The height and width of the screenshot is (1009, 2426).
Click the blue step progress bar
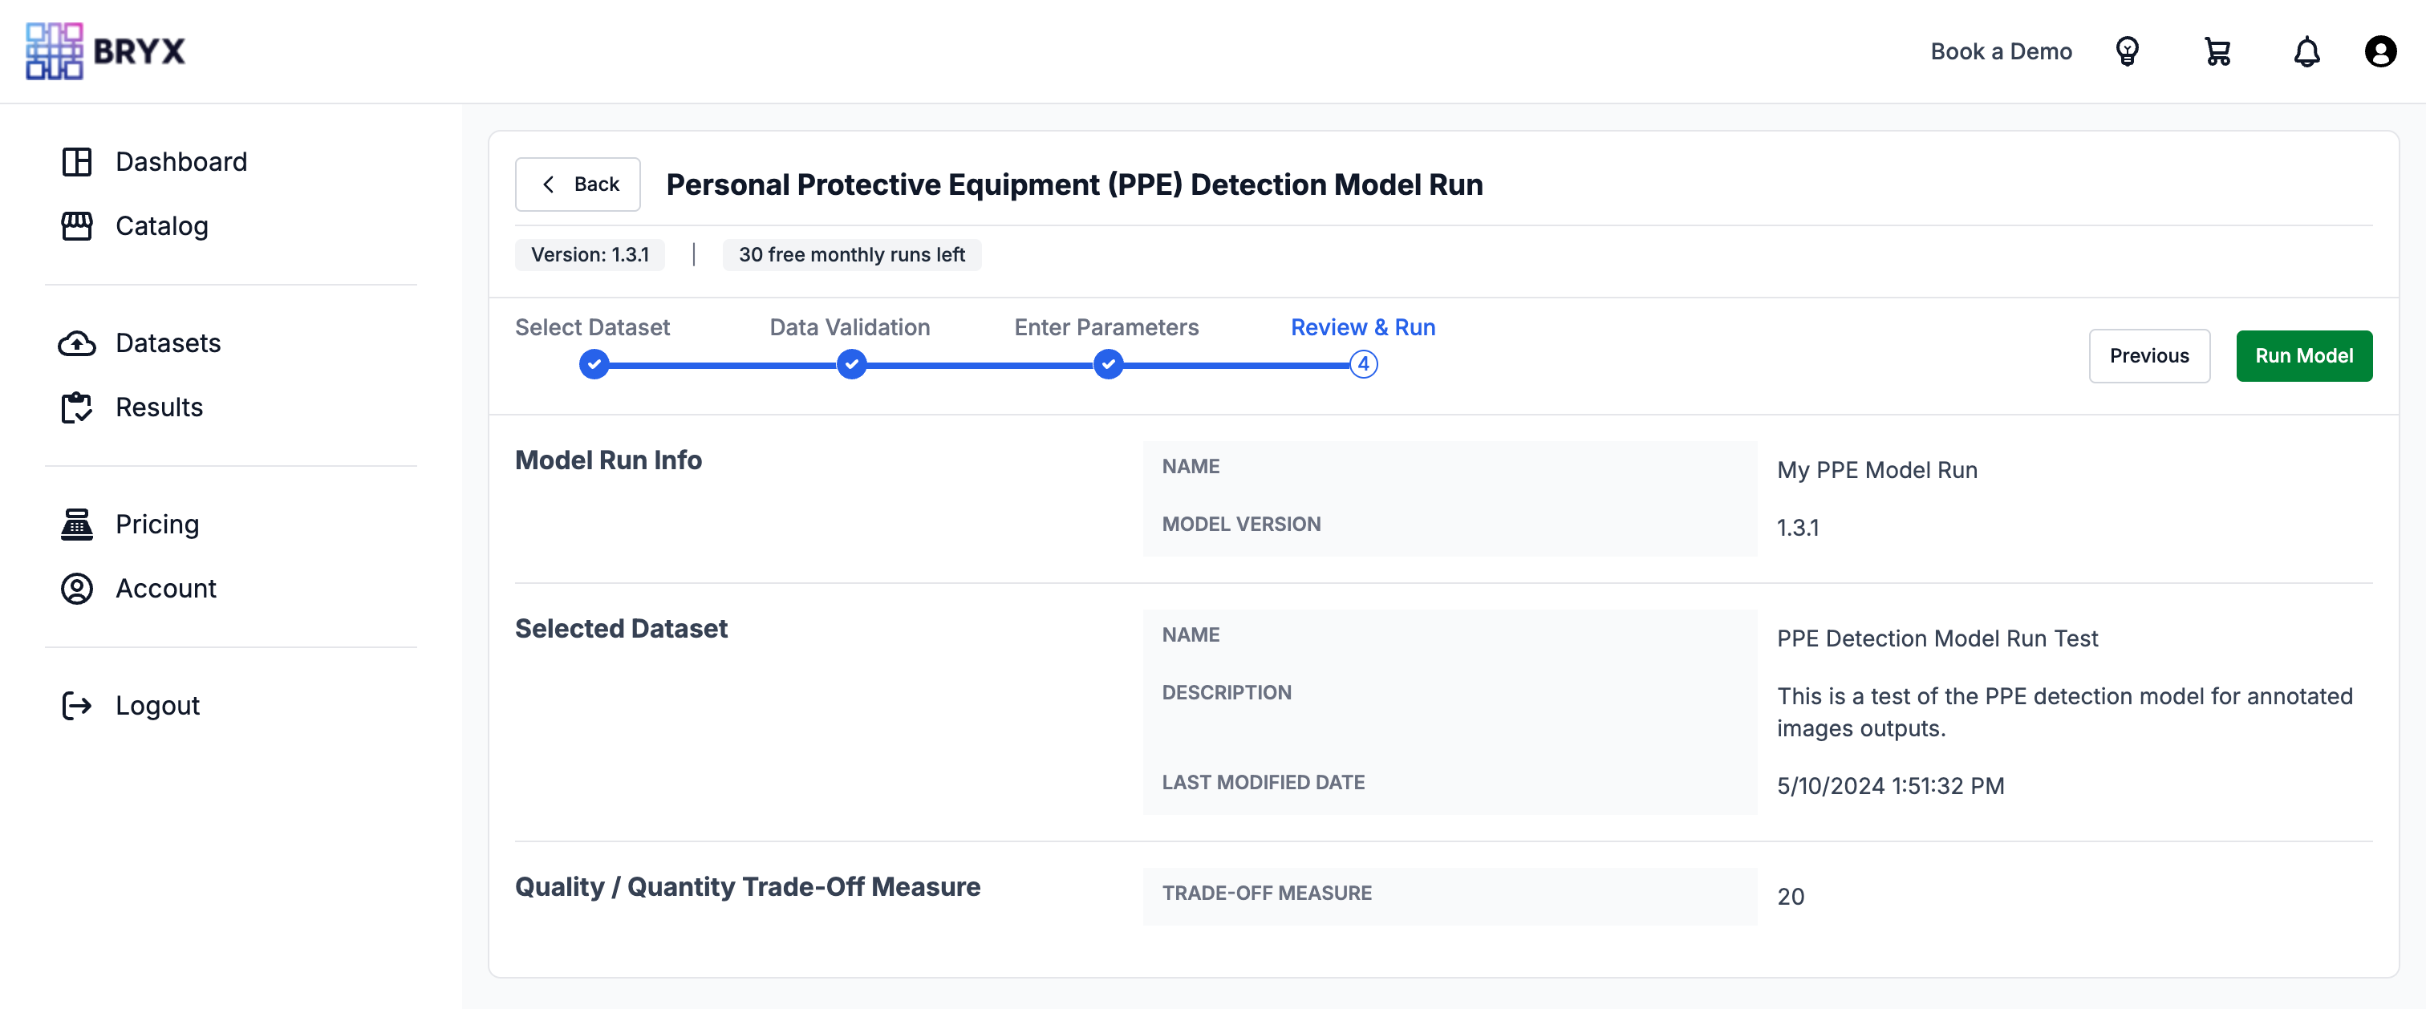[x=980, y=363]
